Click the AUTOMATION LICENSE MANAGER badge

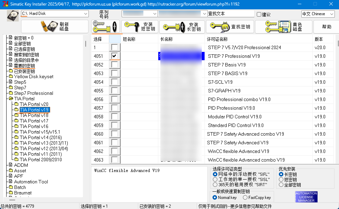click(306, 196)
